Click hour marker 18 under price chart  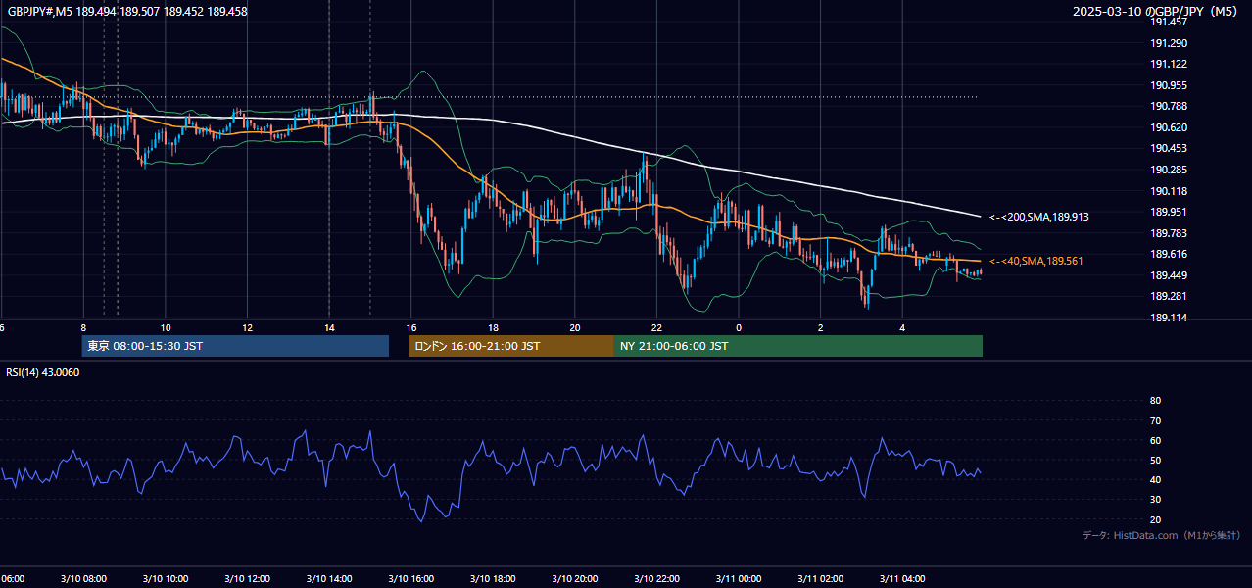click(x=493, y=327)
